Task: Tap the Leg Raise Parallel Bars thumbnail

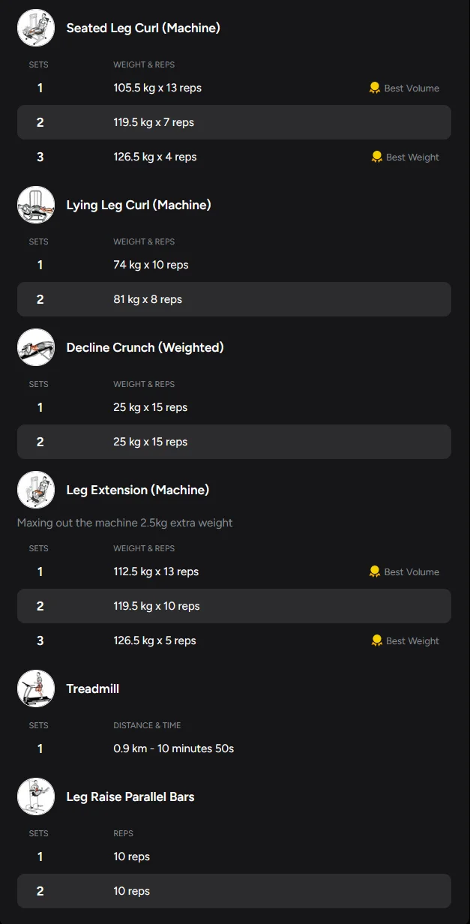Action: [36, 796]
